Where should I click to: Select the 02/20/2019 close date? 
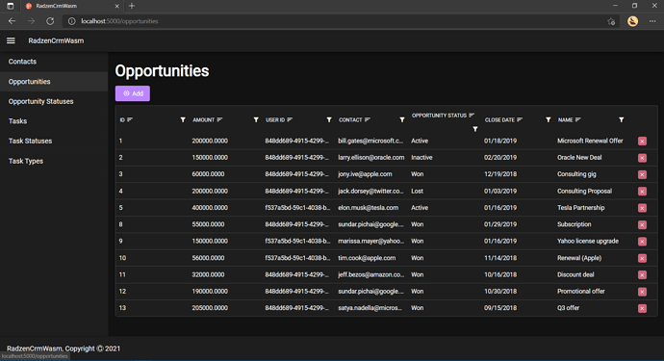[500, 157]
